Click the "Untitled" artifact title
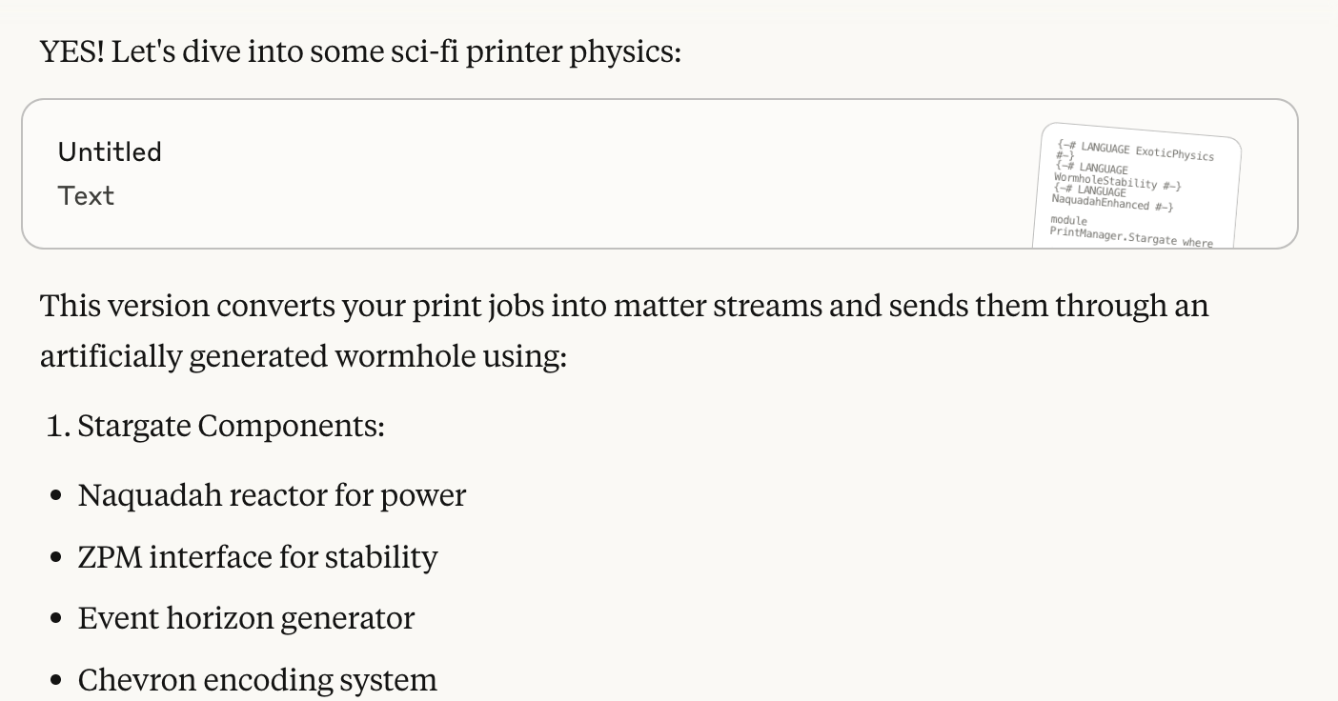1338x701 pixels. (110, 152)
